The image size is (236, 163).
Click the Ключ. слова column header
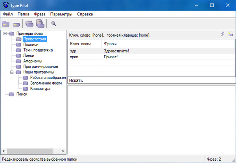pos(80,43)
